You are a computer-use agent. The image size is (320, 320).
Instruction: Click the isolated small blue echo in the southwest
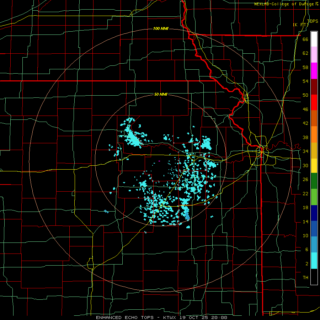(106, 212)
